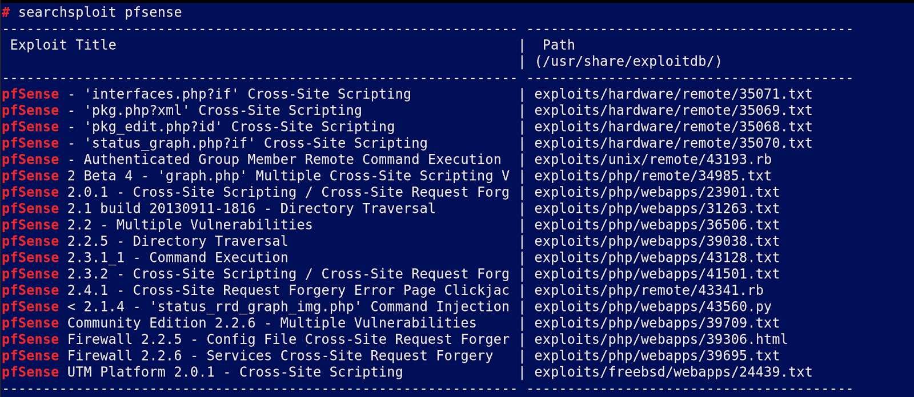This screenshot has height=397, width=914.
Task: Select 'status_rrd_graph_img.php' Command Injection title
Action: [x=256, y=307]
